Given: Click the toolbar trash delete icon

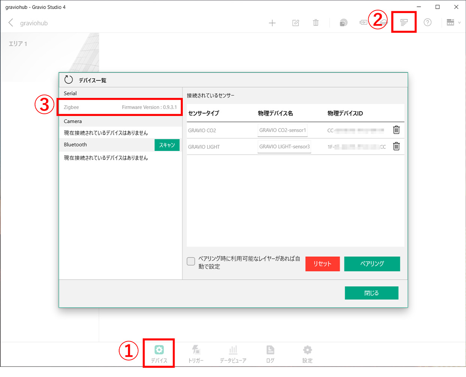Looking at the screenshot, I should 316,23.
